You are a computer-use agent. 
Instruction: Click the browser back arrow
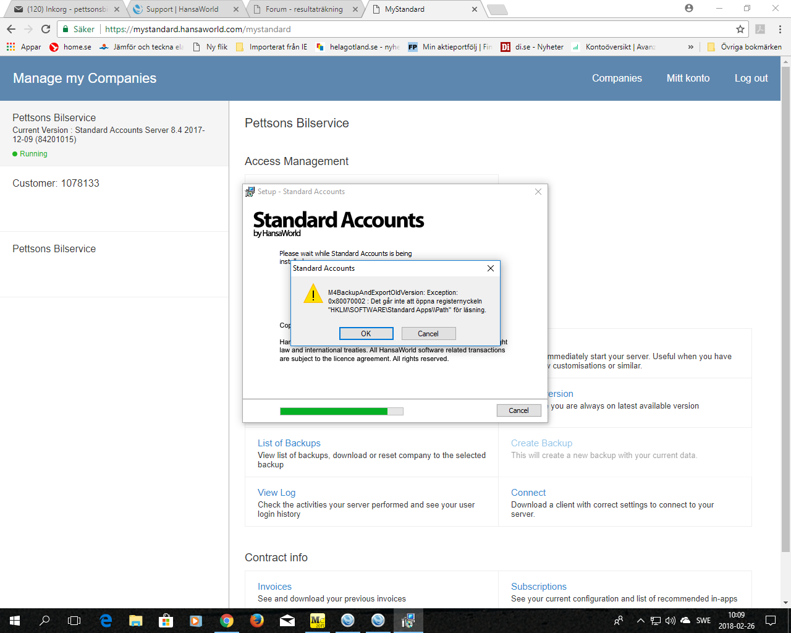point(11,29)
